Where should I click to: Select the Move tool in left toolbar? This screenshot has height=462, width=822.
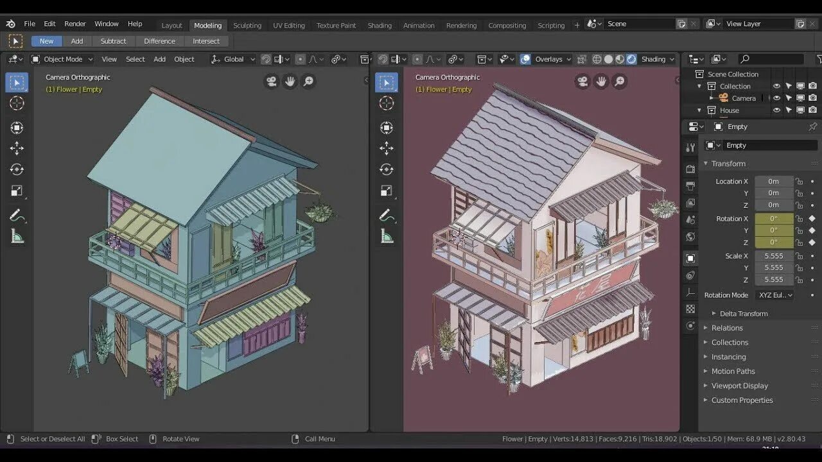coord(17,148)
